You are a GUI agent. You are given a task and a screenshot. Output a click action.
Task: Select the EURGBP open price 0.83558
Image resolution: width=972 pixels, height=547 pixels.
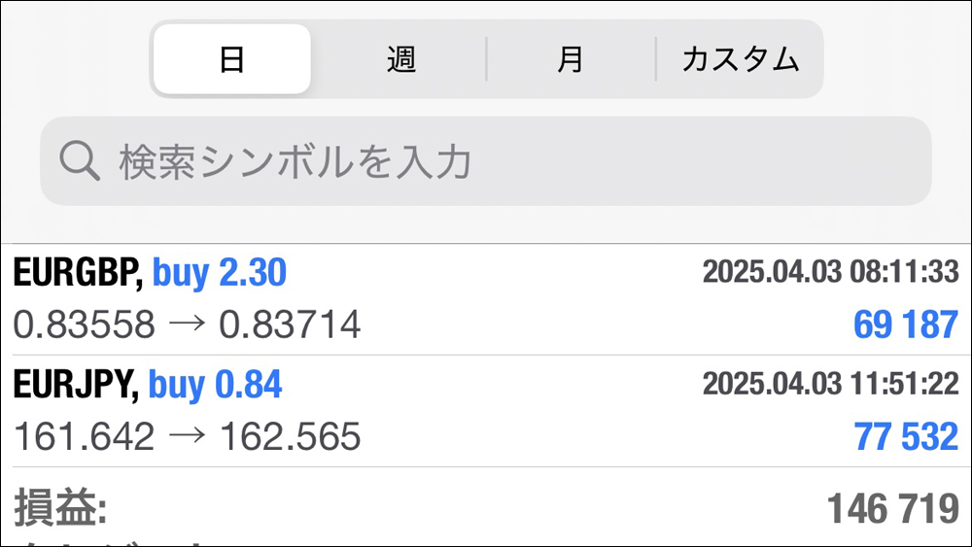point(84,325)
